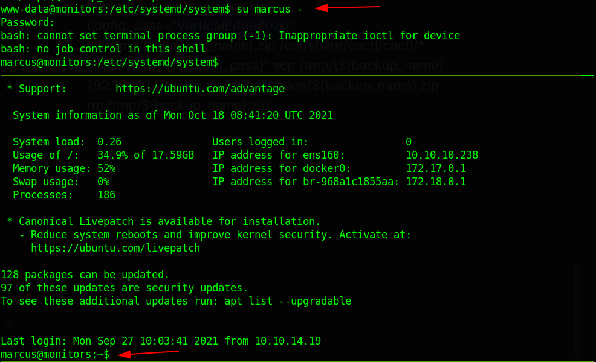Click the Swap usage 0% value
Image resolution: width=596 pixels, height=362 pixels.
[103, 182]
